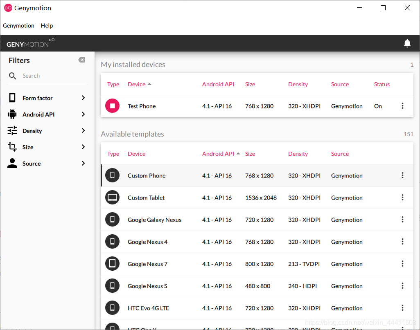Click the Custom Phone device type icon
Viewport: 420px width, 330px height.
point(112,175)
